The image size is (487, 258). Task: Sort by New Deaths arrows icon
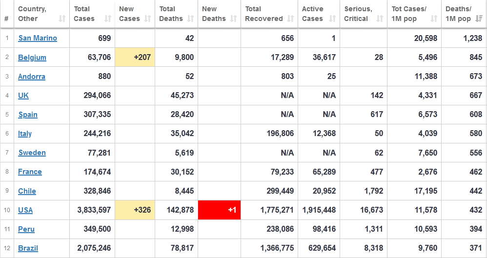[233, 19]
